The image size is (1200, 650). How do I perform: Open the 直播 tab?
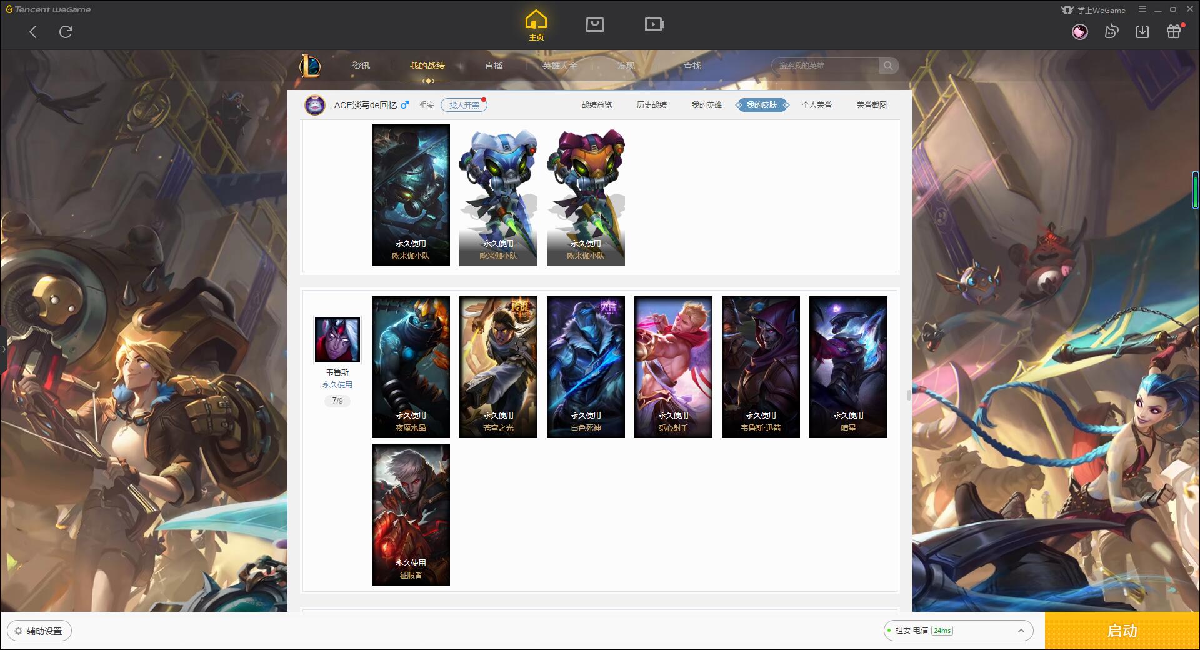(x=494, y=66)
